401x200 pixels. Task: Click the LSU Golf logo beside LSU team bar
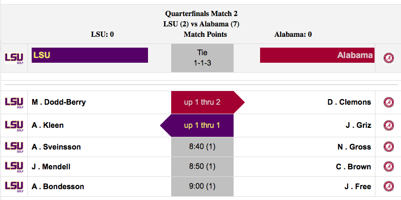(14, 58)
